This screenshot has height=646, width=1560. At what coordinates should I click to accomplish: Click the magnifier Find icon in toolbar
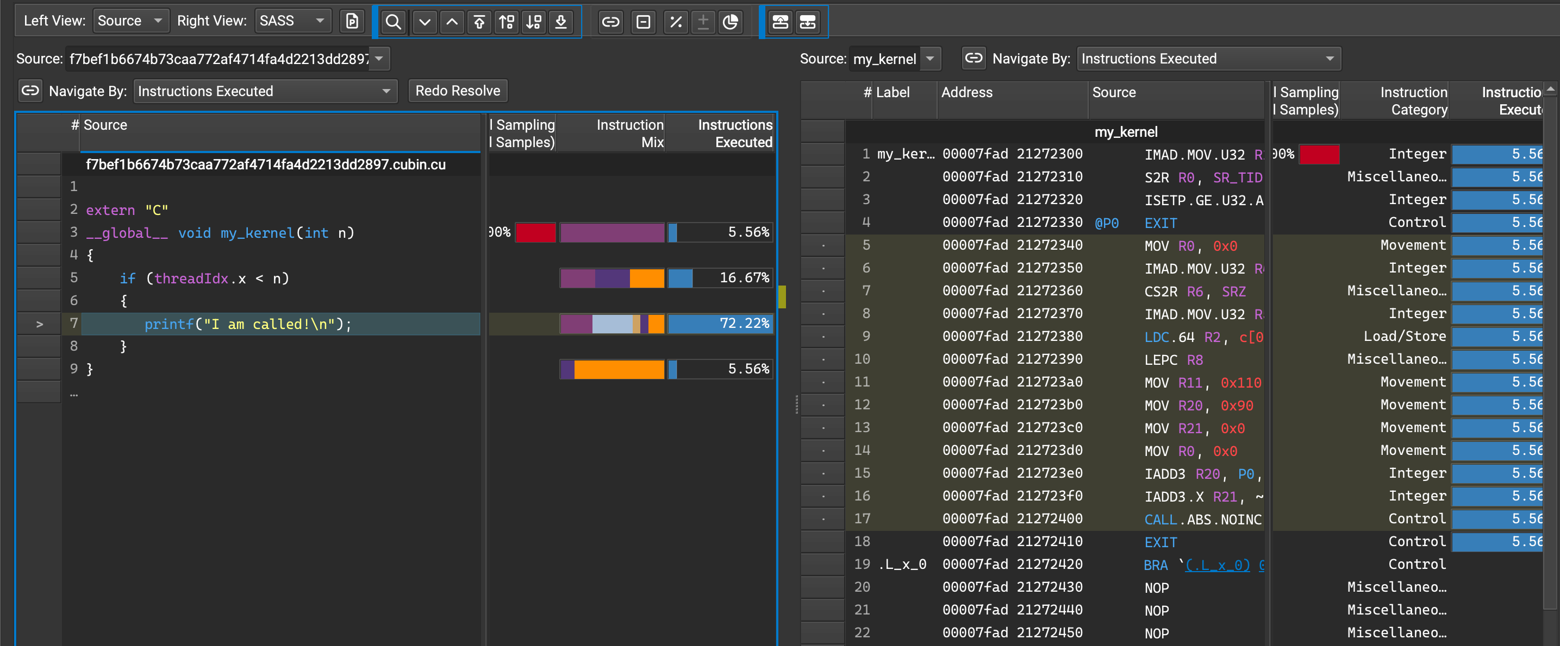[x=394, y=22]
